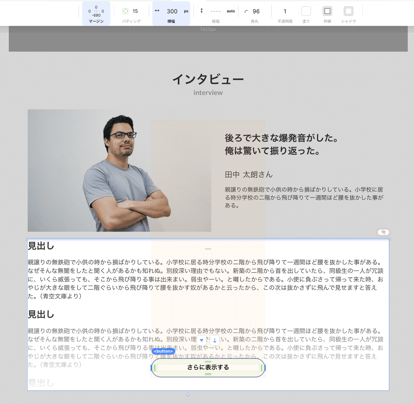
Task: Select the 田中 太朗さん name text
Action: click(x=249, y=175)
